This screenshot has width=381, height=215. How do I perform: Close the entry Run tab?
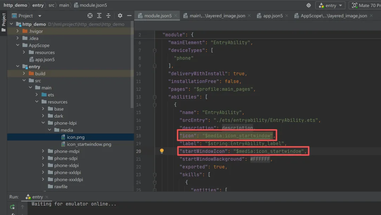[x=47, y=197]
